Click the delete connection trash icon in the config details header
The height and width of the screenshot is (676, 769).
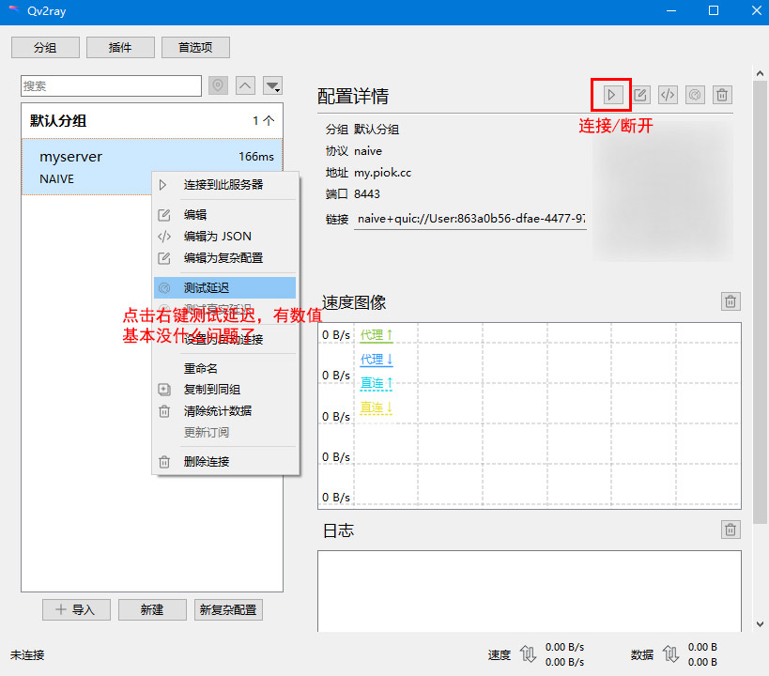click(722, 95)
